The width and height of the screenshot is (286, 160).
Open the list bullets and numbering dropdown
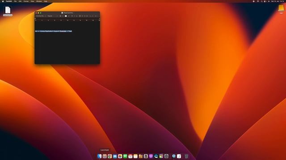pyautogui.click(x=96, y=16)
